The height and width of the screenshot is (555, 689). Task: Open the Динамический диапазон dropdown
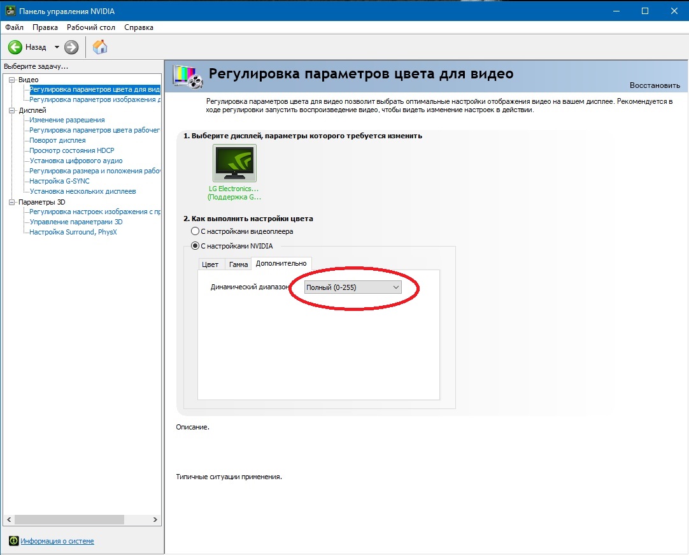(352, 287)
